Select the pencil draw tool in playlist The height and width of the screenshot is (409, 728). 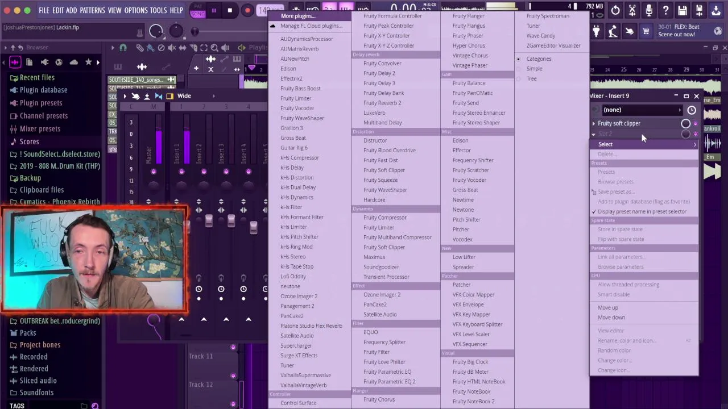coord(140,48)
